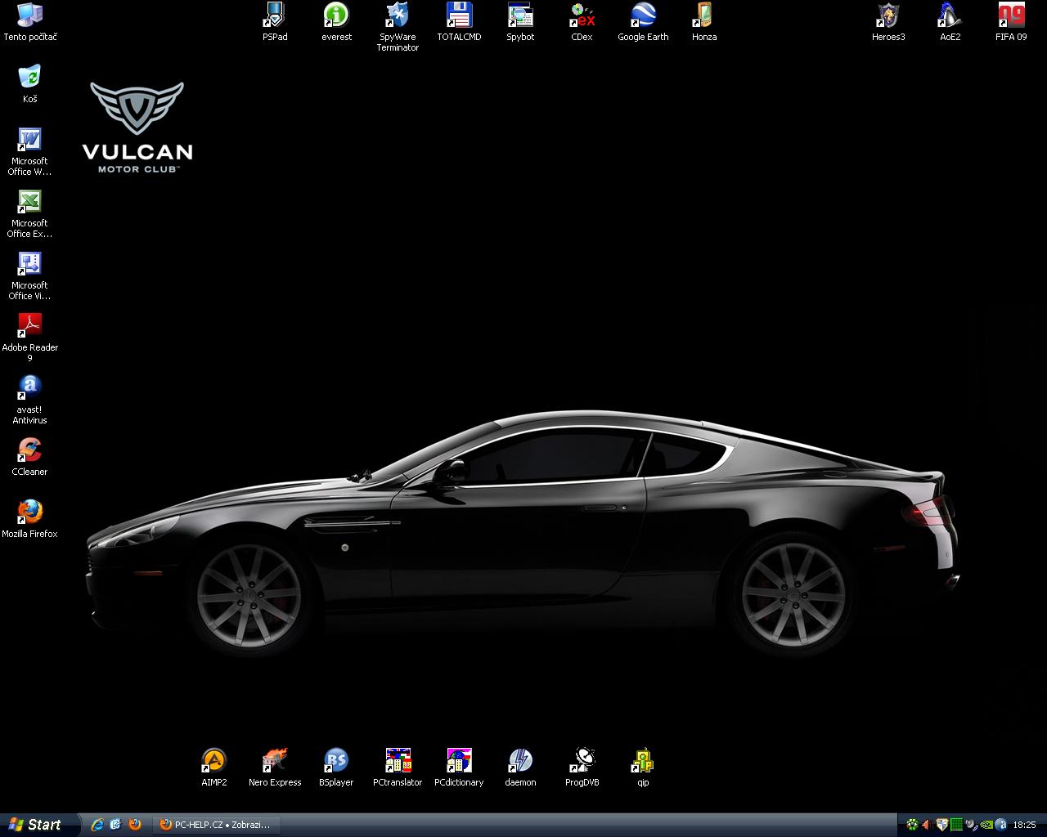Select the Microsoft Office Excel shortcut
1047x837 pixels.
[x=29, y=202]
